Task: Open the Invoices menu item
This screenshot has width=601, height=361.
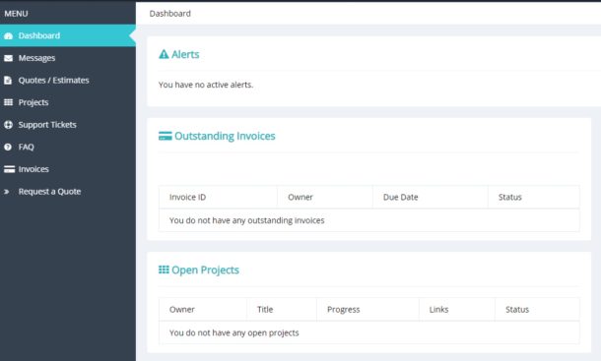Action: coord(68,169)
